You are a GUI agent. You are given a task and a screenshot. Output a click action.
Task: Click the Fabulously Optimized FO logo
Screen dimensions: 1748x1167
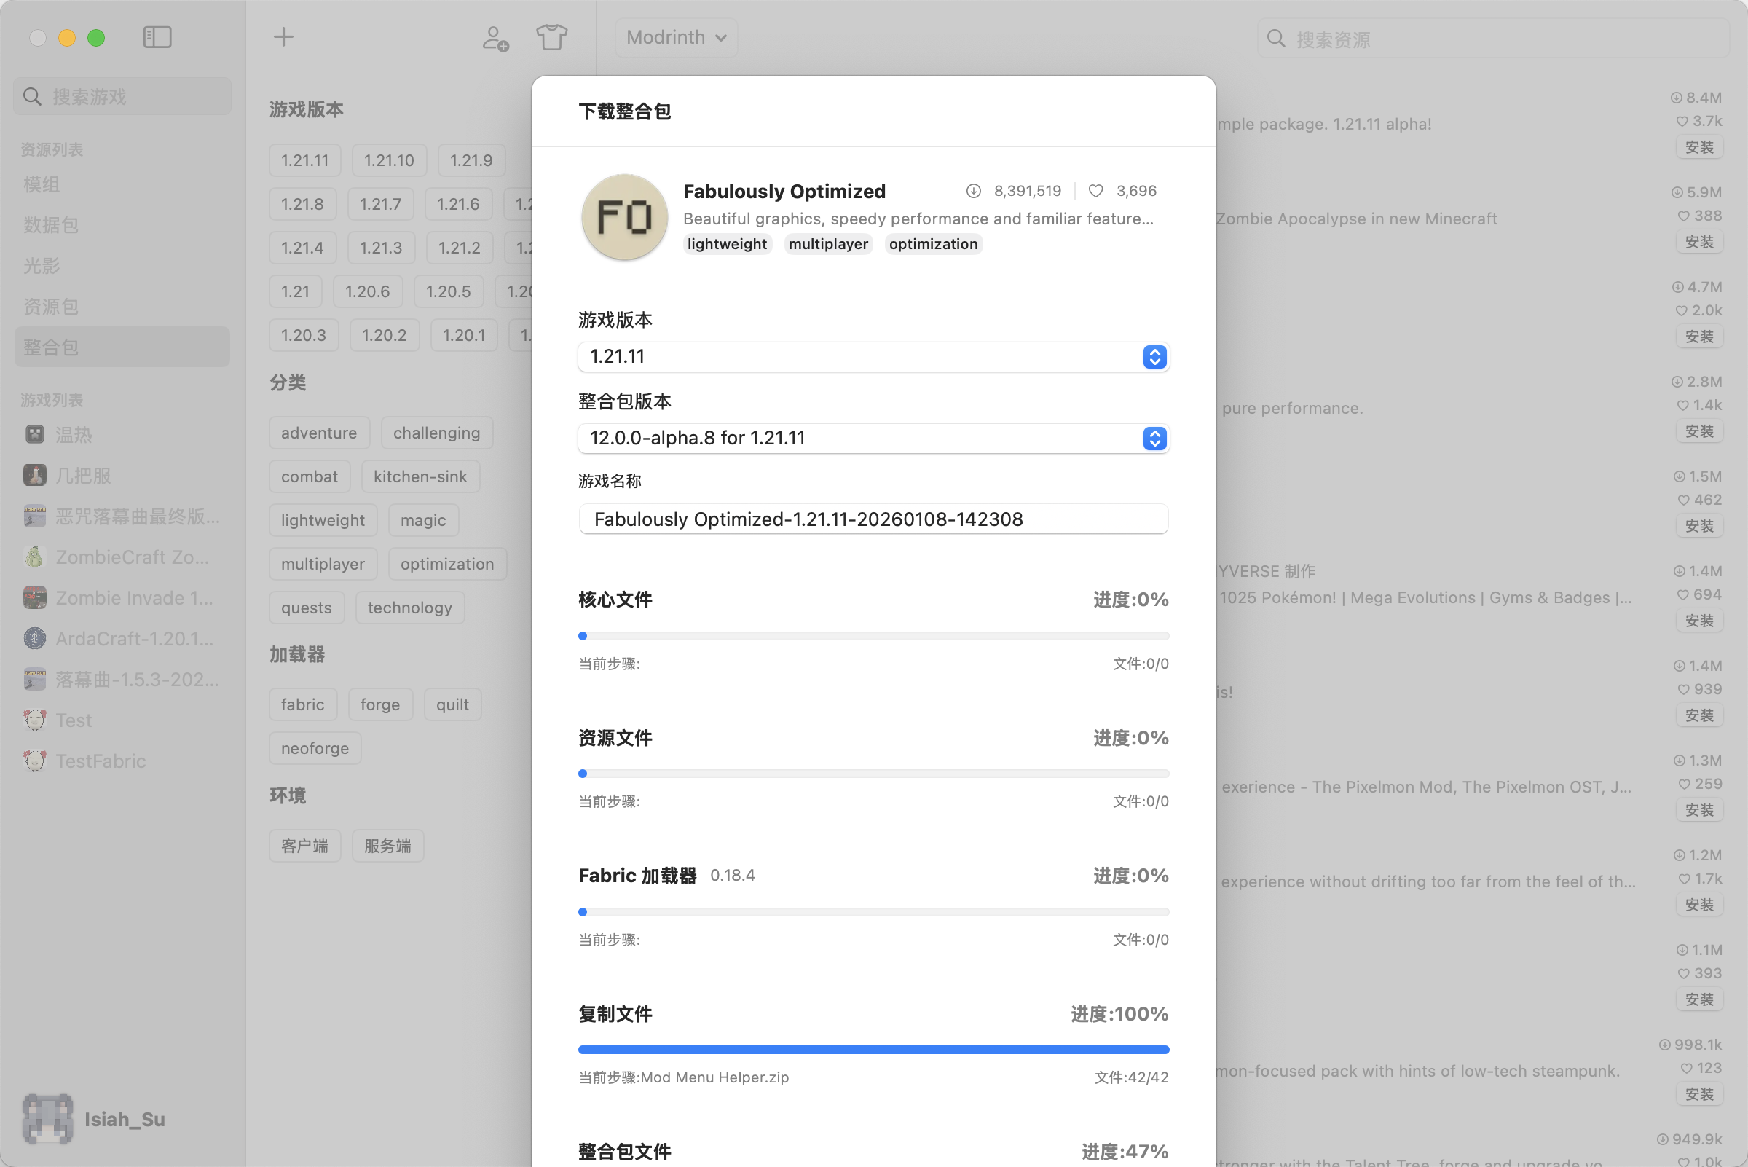click(x=623, y=217)
